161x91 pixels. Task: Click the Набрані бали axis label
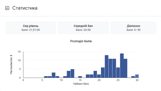coord(81,84)
